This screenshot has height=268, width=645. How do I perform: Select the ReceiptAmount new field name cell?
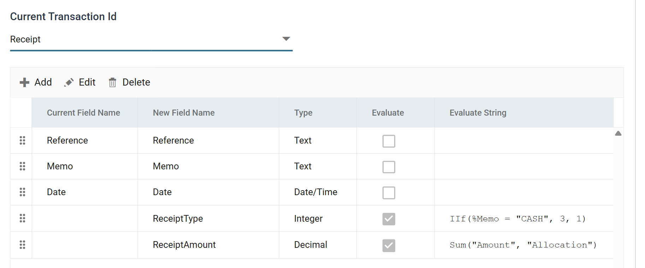click(208, 245)
